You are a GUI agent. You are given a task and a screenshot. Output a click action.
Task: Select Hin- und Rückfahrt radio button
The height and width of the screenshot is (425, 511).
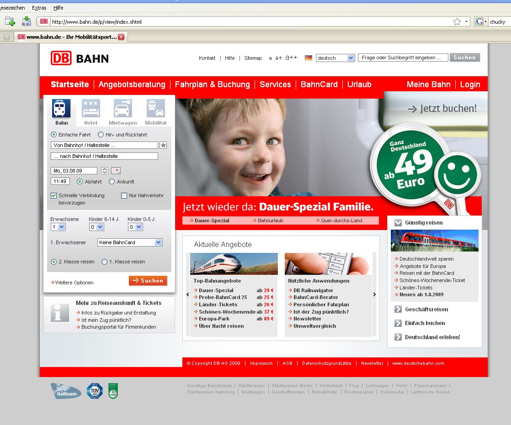(x=101, y=134)
